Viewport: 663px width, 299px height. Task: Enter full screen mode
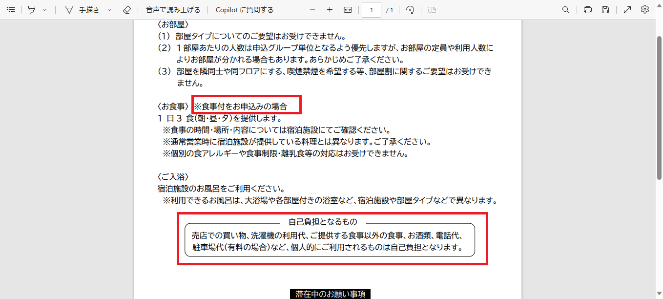coord(627,10)
